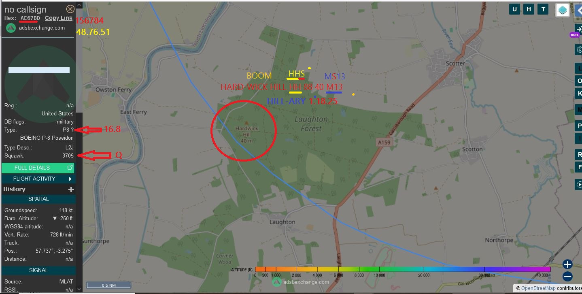This screenshot has height=294, width=582.
Task: Collapse the SPATIAL section header
Action: [38, 199]
